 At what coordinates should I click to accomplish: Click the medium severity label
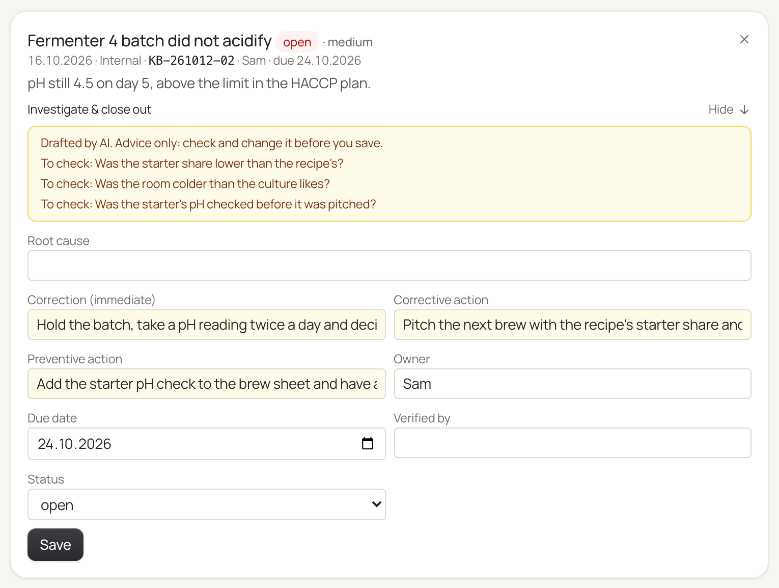click(x=350, y=42)
